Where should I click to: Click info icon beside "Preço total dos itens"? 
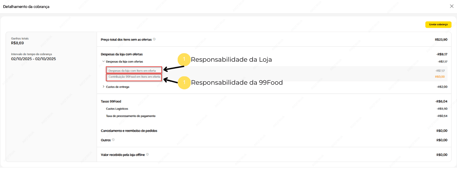154,39
